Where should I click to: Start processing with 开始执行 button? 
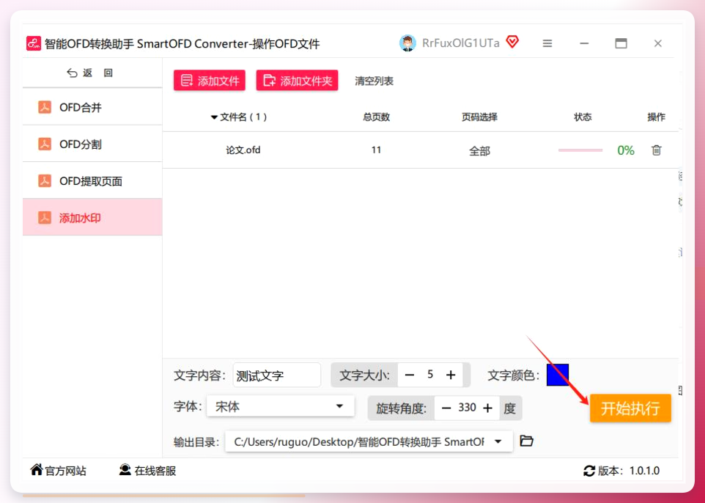[630, 408]
